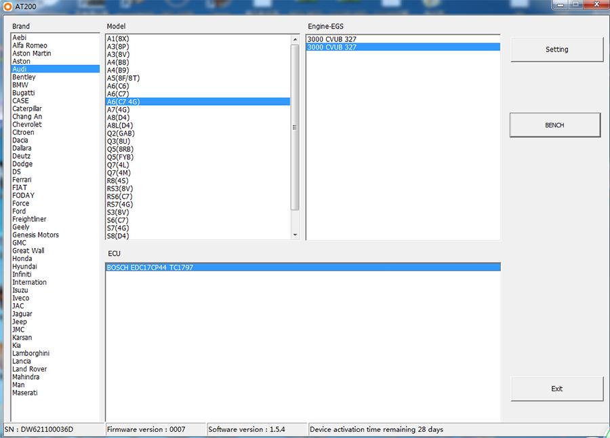The width and height of the screenshot is (610, 438).
Task: Open the Setting panel
Action: click(556, 49)
